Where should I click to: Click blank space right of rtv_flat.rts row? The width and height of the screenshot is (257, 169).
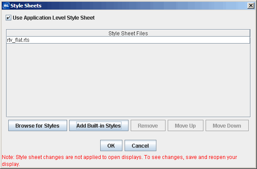pyautogui.click(x=139, y=40)
